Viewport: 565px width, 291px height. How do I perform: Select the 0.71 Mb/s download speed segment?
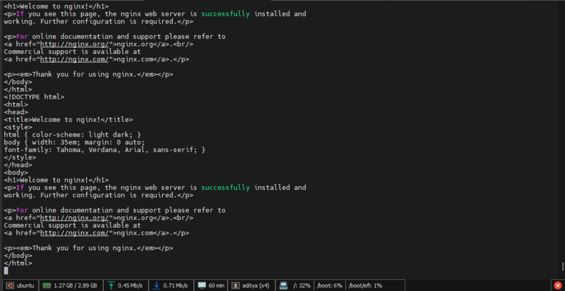175,285
